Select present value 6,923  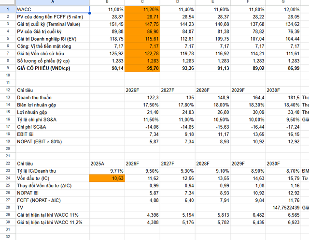point(283,223)
